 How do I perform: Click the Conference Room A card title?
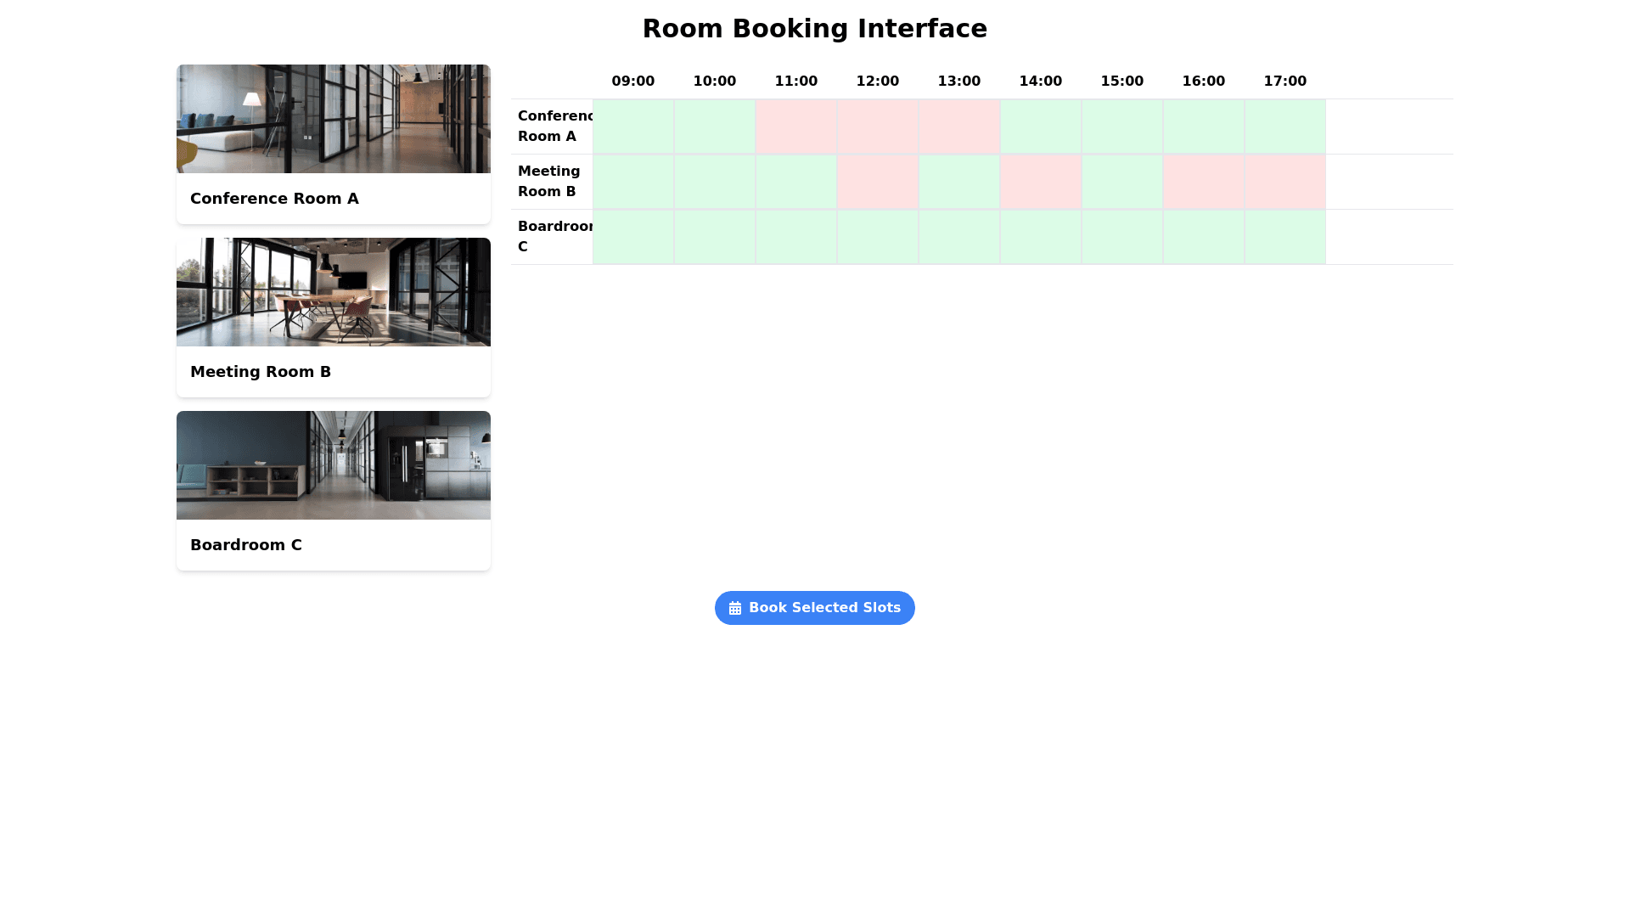click(x=274, y=199)
